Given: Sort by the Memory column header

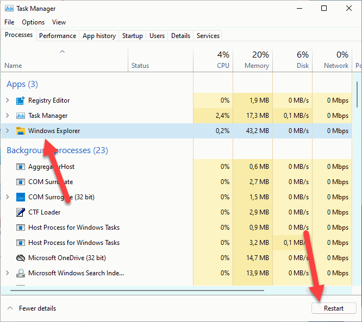Looking at the screenshot, I should [x=253, y=60].
